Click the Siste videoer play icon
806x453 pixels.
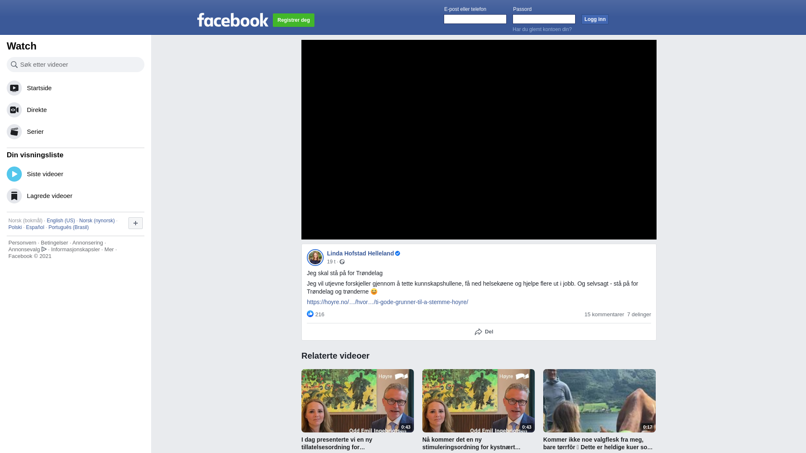point(14,174)
